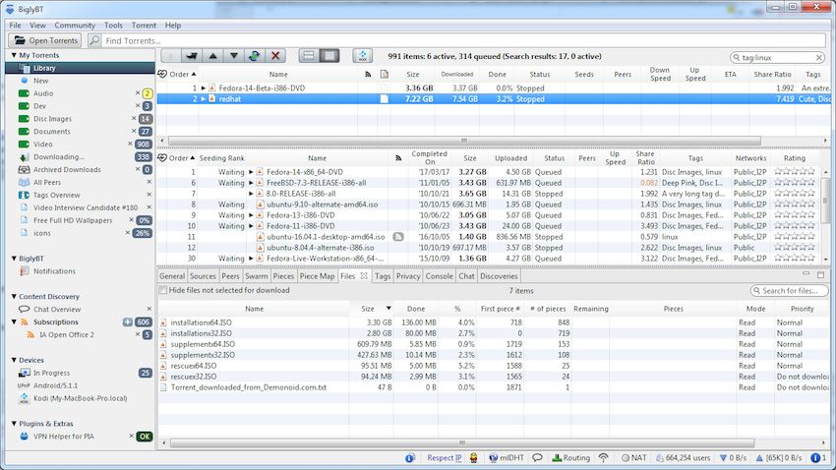This screenshot has height=470, width=836.
Task: Click the Open Torrents button
Action: (x=44, y=41)
